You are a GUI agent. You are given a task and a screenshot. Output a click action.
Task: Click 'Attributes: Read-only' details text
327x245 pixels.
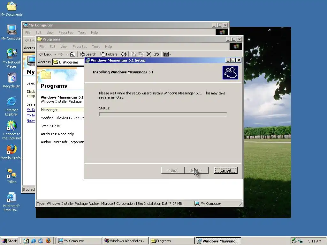pos(57,134)
